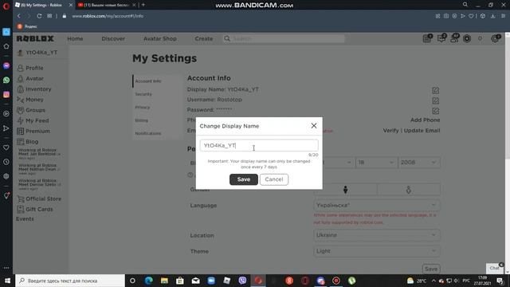Viewport: 510px width, 287px height.
Task: Open a new browser tab
Action: pos(143,5)
